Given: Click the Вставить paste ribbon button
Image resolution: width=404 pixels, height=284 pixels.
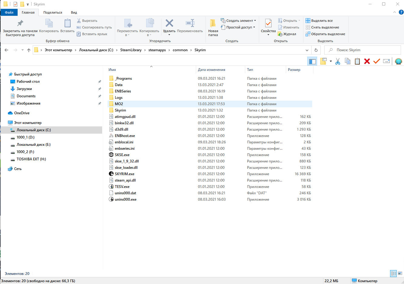Looking at the screenshot, I should point(67,26).
